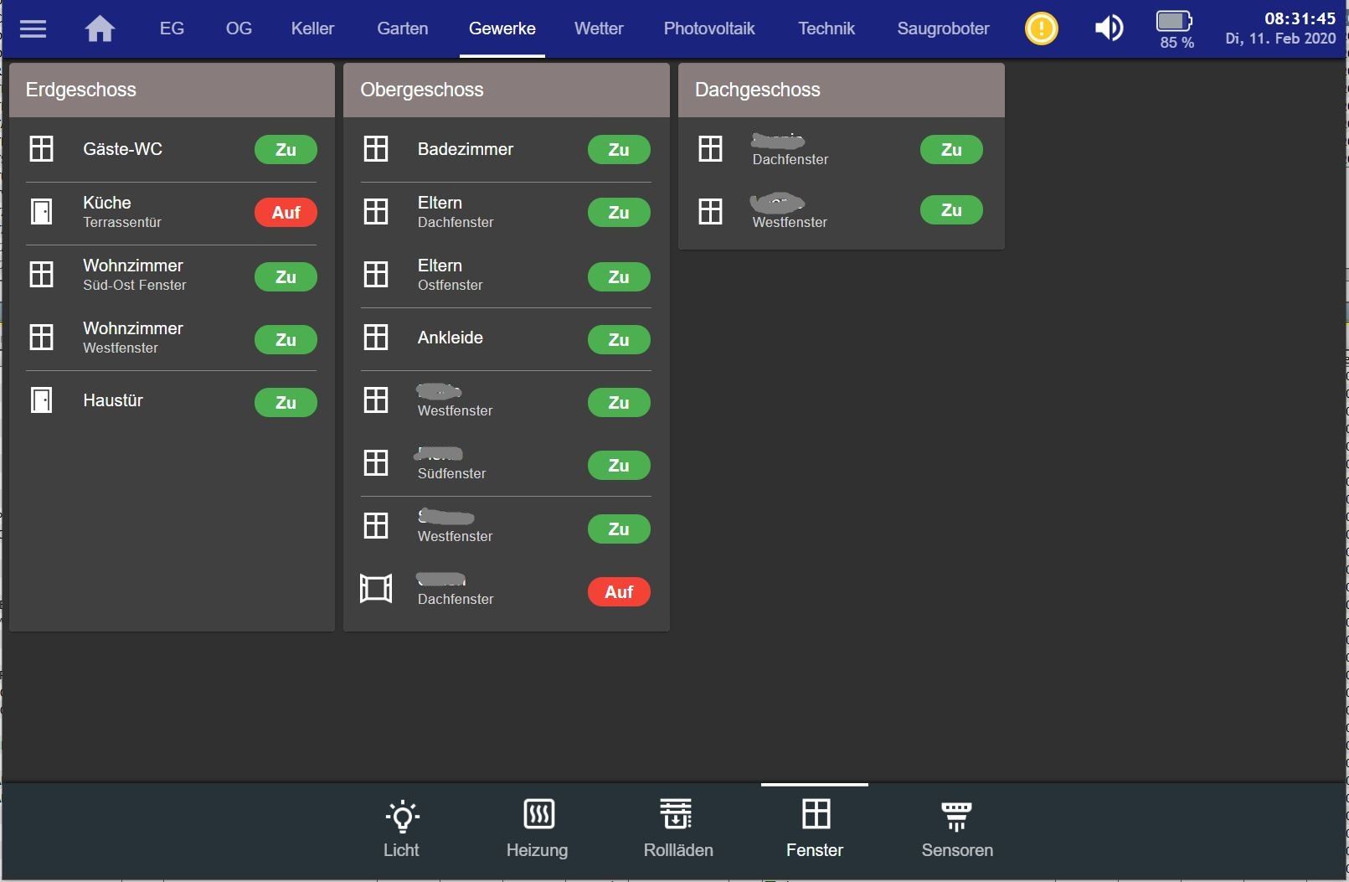Viewport: 1349px width, 882px height.
Task: Click the Haustür door icon
Action: tap(41, 400)
